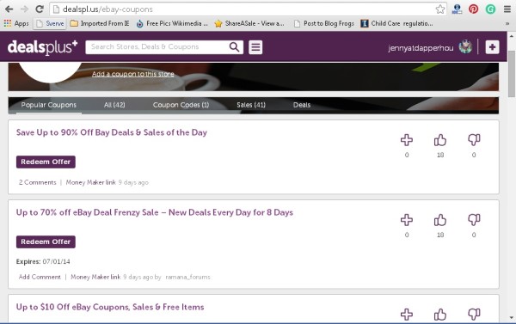Open the green Grammarly extension icon

(490, 9)
